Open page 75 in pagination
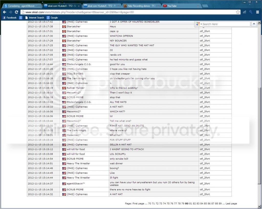262x209 pixels. pos(168,203)
